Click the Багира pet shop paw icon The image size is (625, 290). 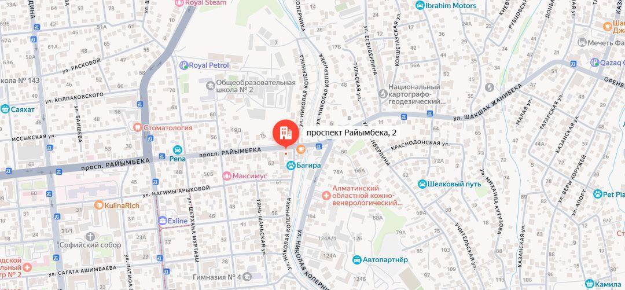(x=291, y=165)
